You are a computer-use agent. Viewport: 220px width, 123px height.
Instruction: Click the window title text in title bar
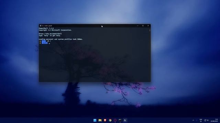point(47,26)
